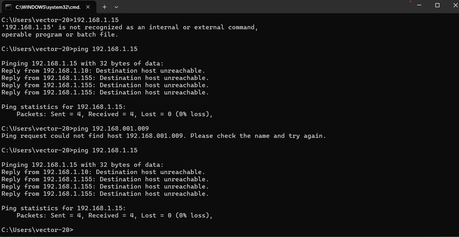Click the first "Pinging 192.168.1.15 with 32 bytes" line
Screen dimensions: 459x237
point(83,63)
